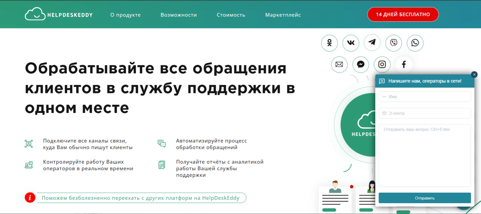The image size is (481, 214).
Task: Click the analytics reports feature icon
Action: (x=162, y=165)
